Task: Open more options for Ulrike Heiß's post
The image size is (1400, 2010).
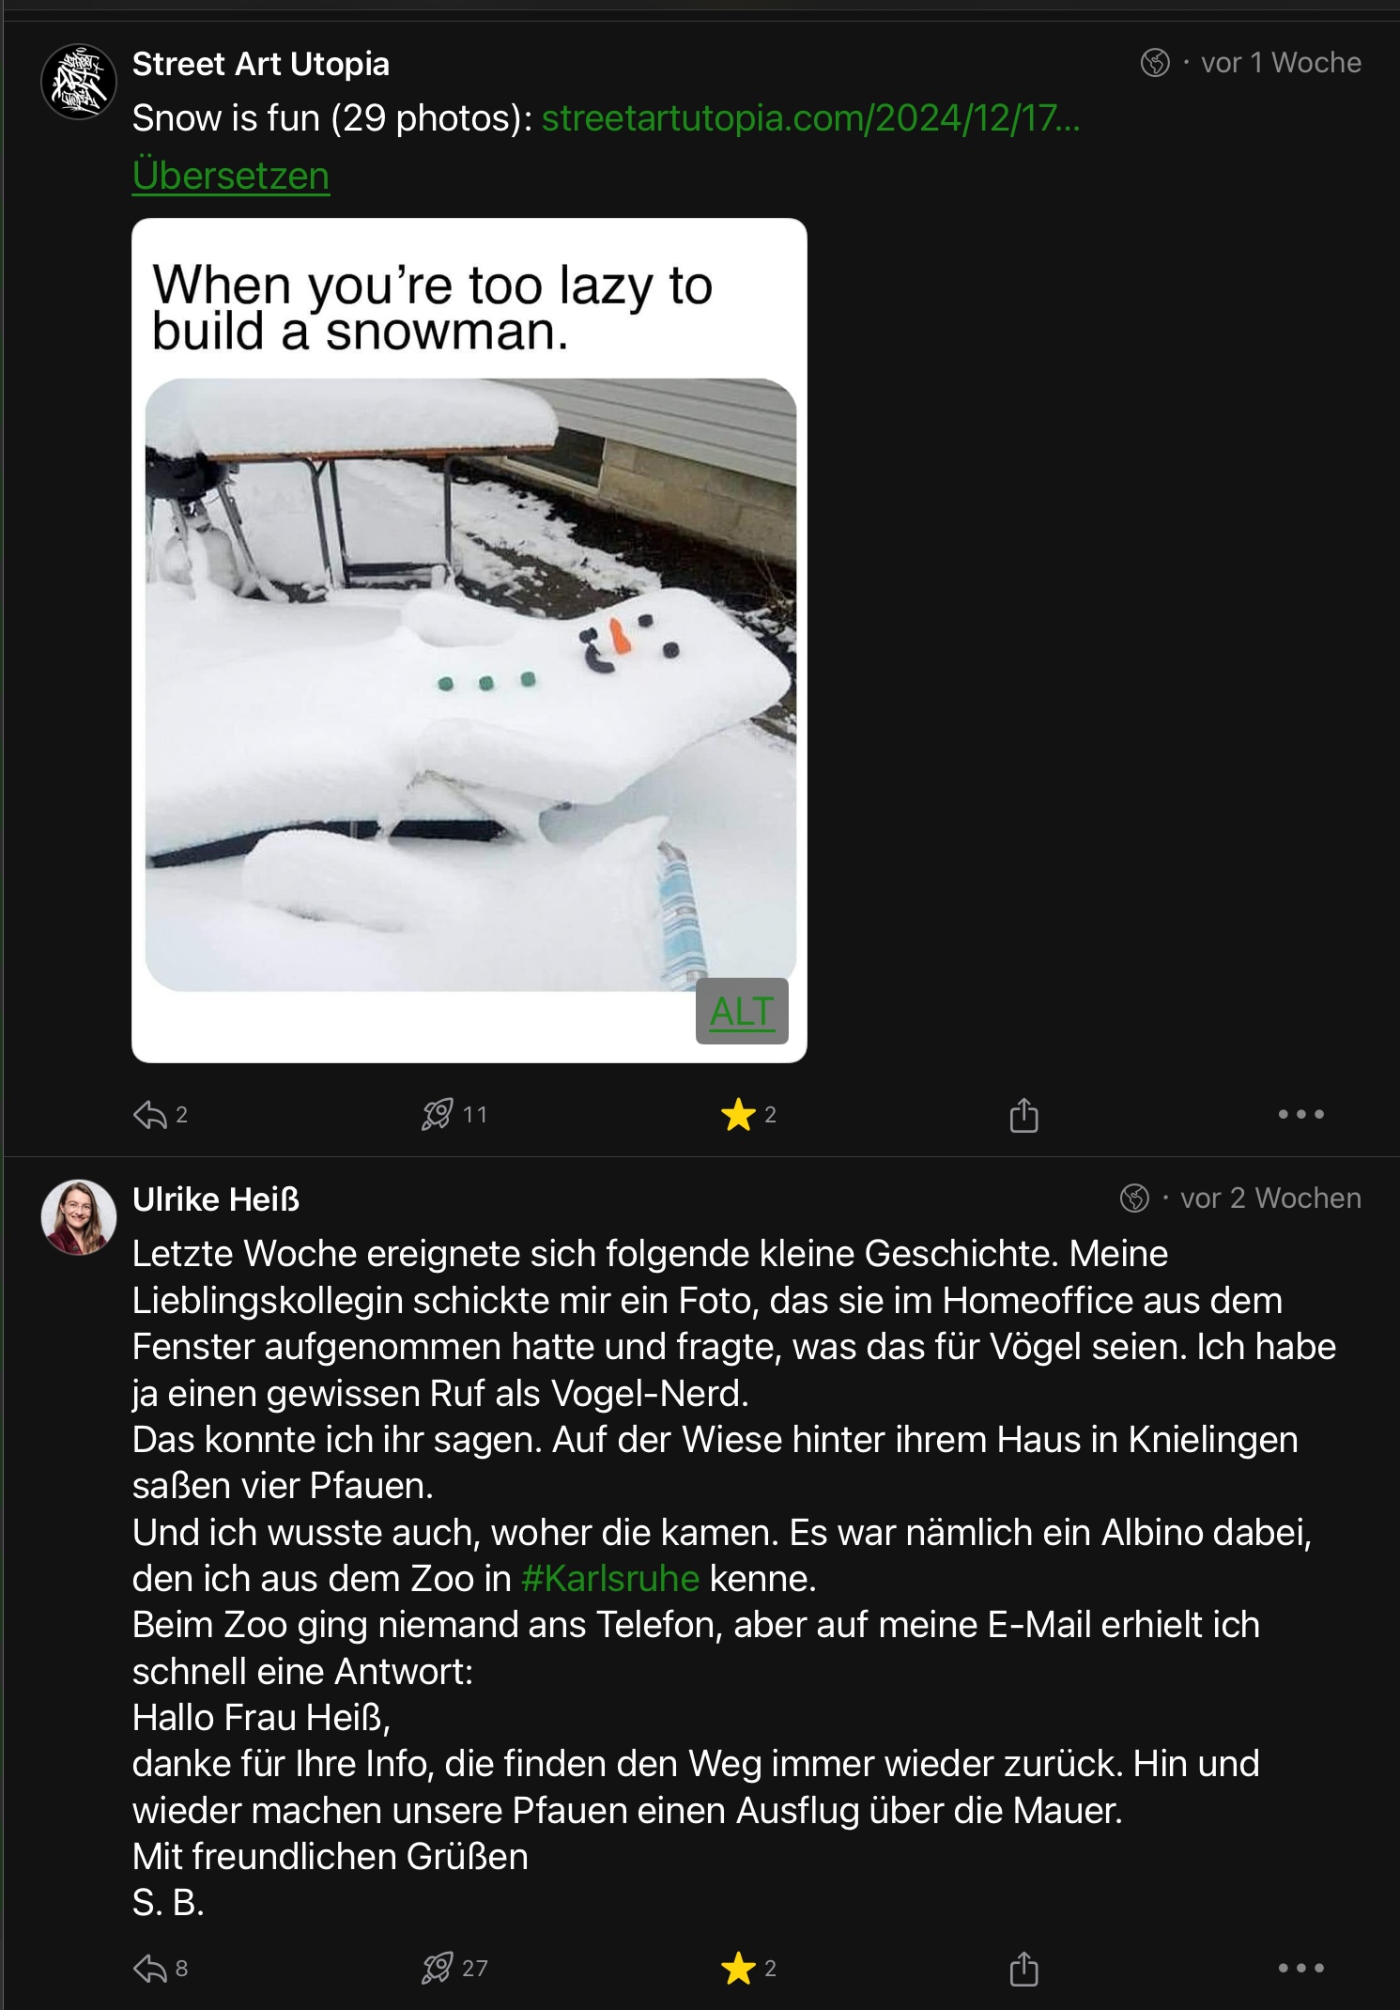Action: pyautogui.click(x=1300, y=1968)
